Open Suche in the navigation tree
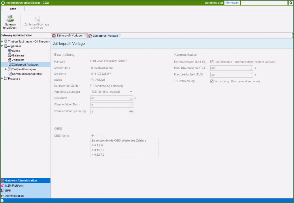The image size is (294, 203). point(16,51)
